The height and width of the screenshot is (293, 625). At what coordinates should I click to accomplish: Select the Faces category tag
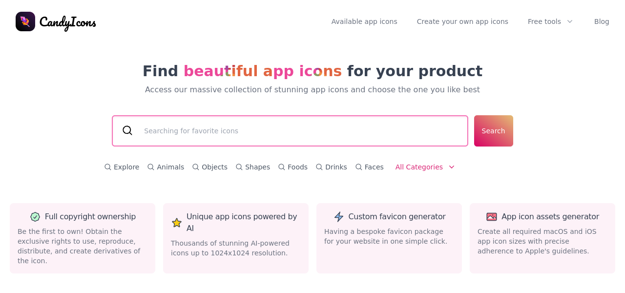coord(374,167)
